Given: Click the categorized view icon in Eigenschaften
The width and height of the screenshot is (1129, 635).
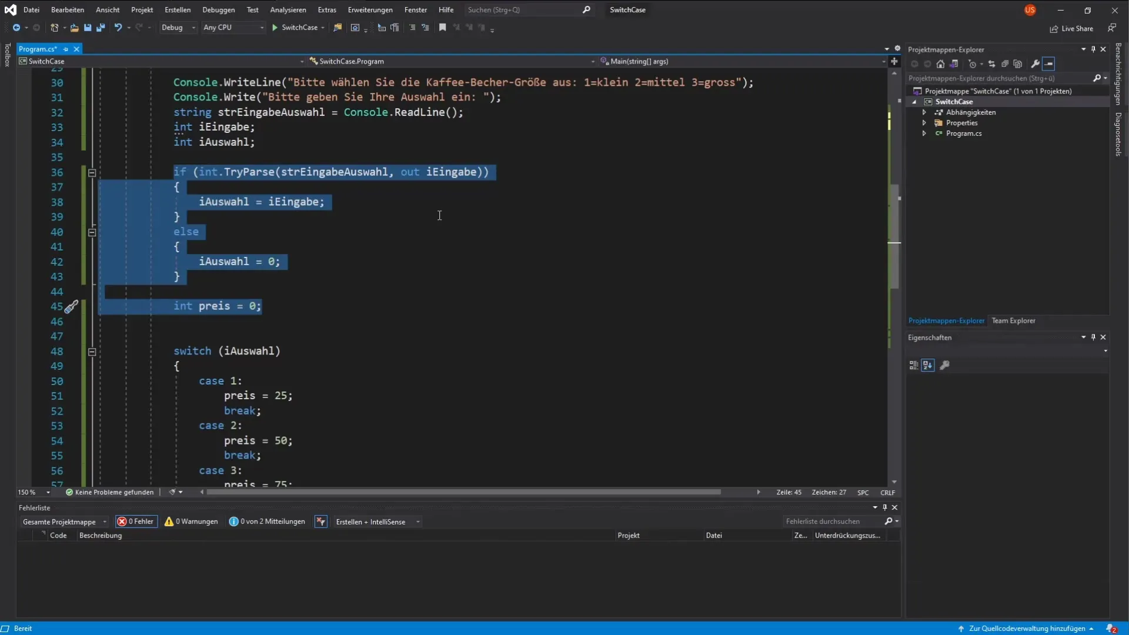Looking at the screenshot, I should coord(914,366).
